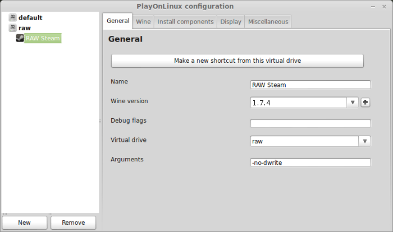This screenshot has height=232, width=393.
Task: Focus the Name input field
Action: point(310,85)
